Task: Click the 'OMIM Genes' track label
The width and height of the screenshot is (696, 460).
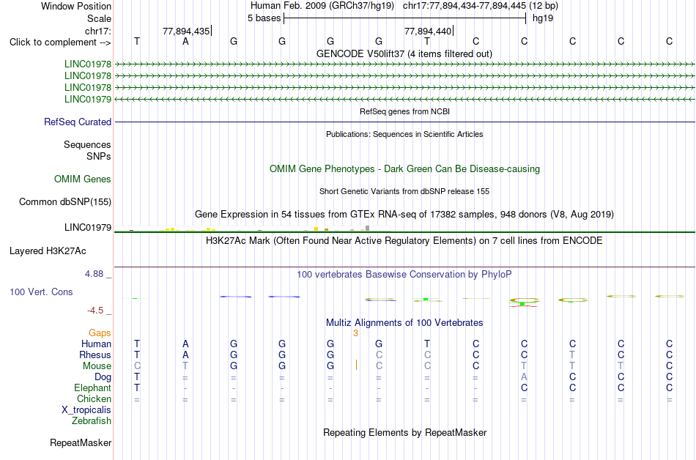Action: coord(82,179)
